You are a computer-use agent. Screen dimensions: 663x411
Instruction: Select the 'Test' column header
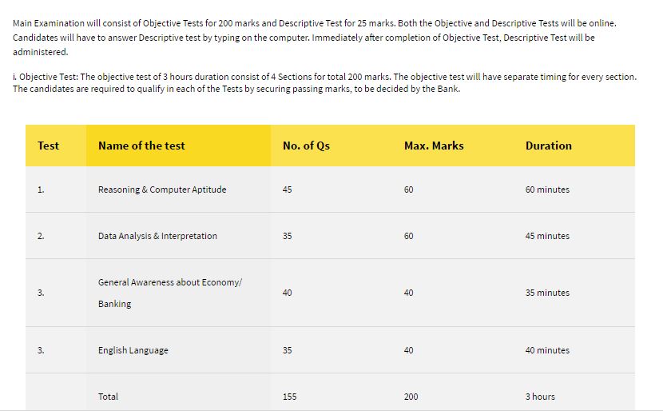click(55, 146)
